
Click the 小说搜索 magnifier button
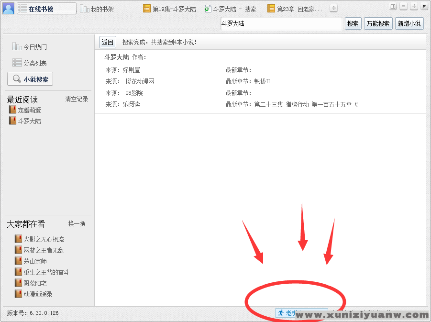click(x=30, y=79)
